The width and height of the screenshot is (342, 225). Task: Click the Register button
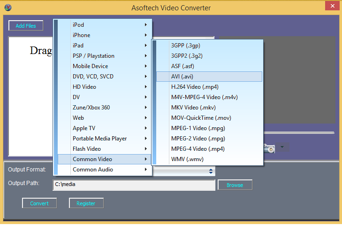(x=86, y=203)
